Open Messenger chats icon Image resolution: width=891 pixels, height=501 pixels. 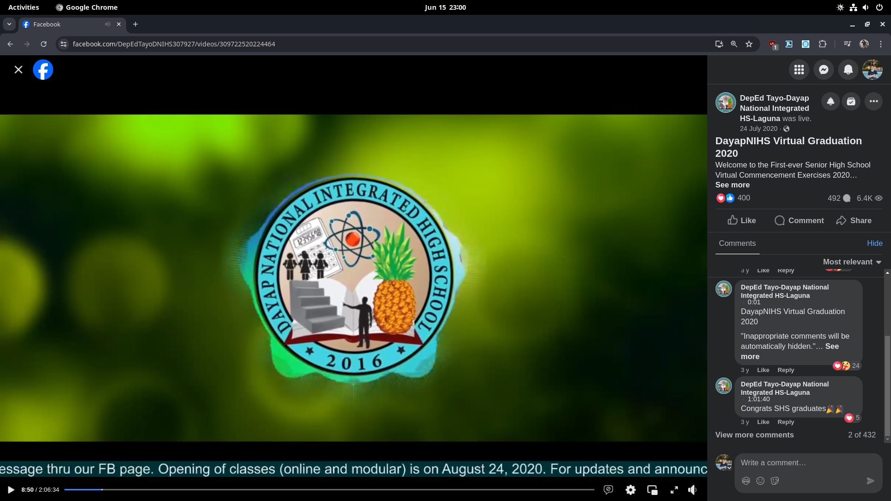coord(824,70)
